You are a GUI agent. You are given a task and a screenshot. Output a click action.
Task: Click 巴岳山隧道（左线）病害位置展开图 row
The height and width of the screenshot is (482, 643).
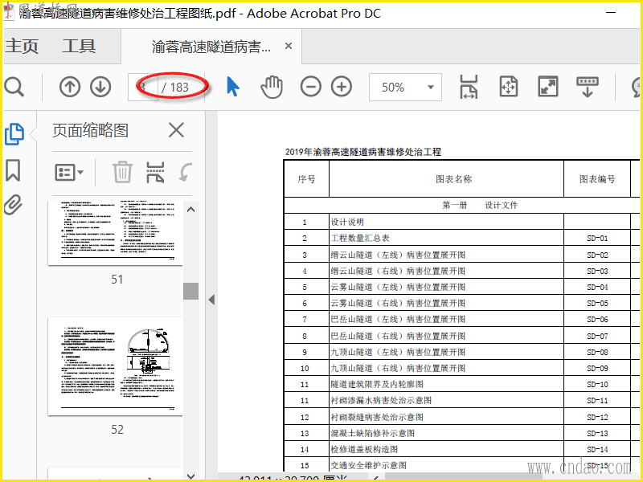398,319
